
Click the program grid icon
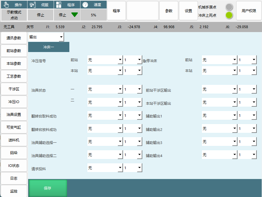pyautogui.click(x=59, y=5)
